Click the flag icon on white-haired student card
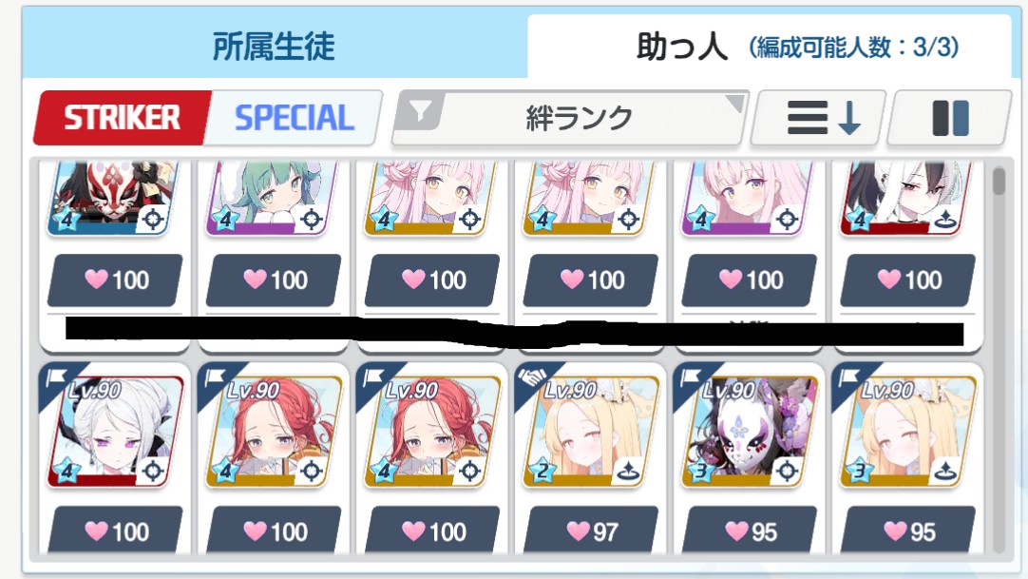The height and width of the screenshot is (579, 1028). [56, 377]
